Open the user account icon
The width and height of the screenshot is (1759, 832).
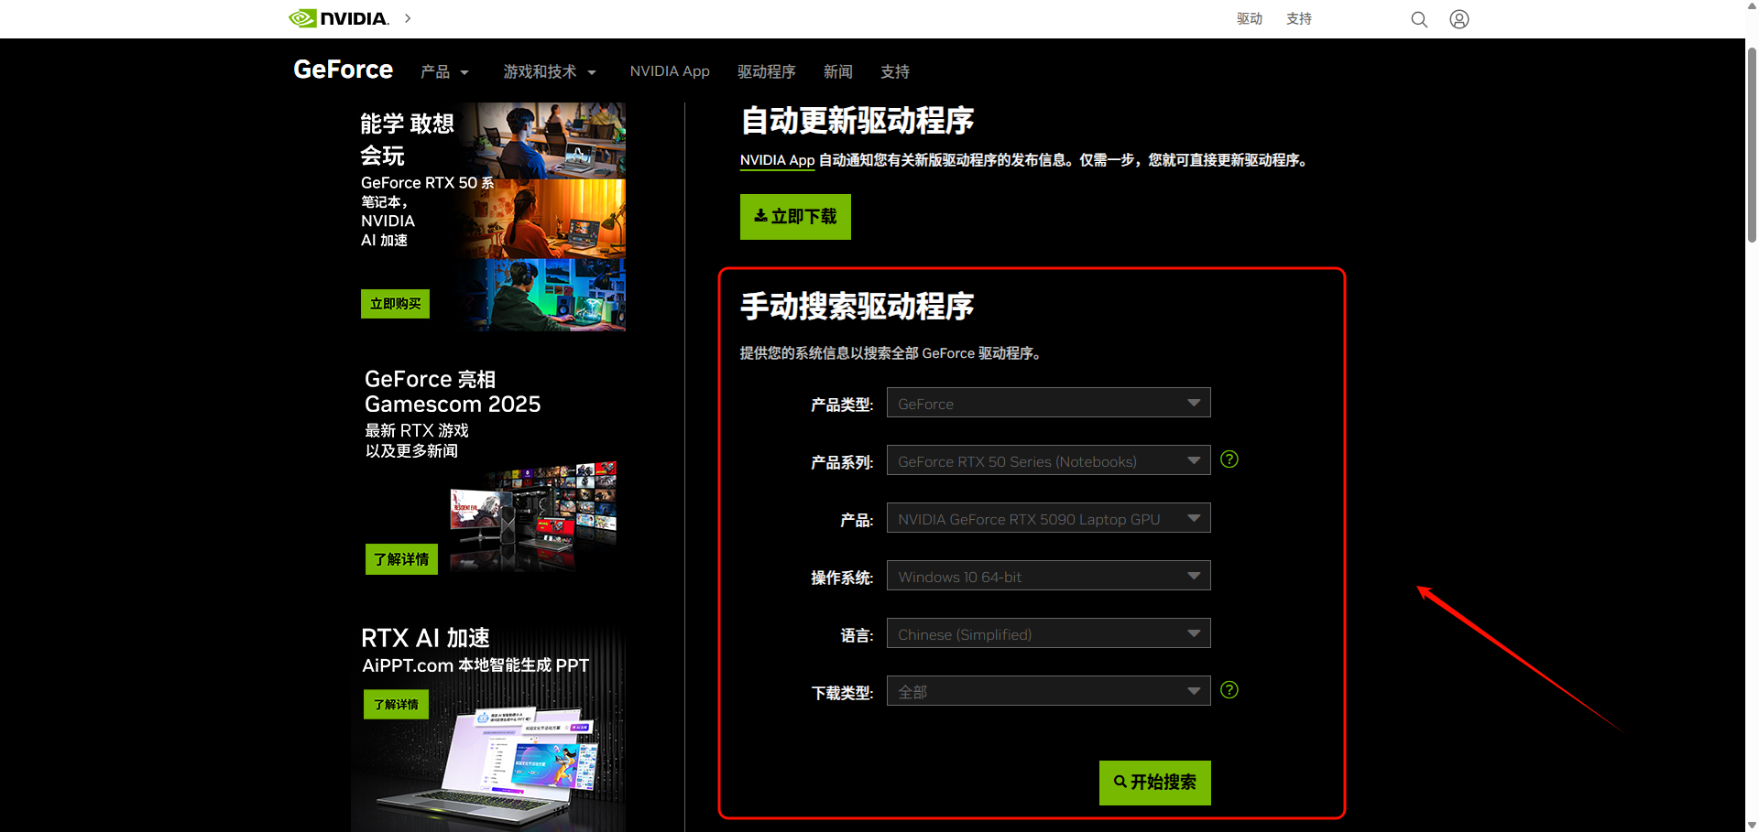(1459, 19)
